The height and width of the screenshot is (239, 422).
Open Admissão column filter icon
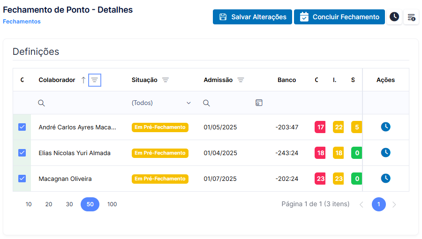(x=241, y=80)
